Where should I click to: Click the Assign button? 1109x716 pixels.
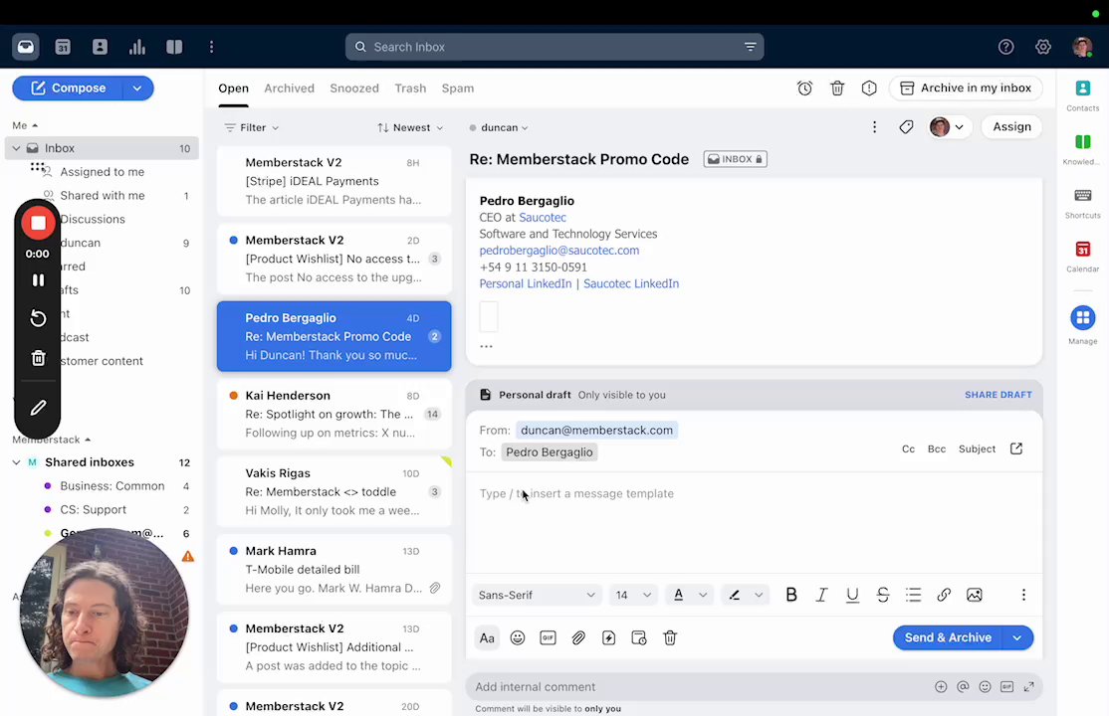coord(1011,127)
